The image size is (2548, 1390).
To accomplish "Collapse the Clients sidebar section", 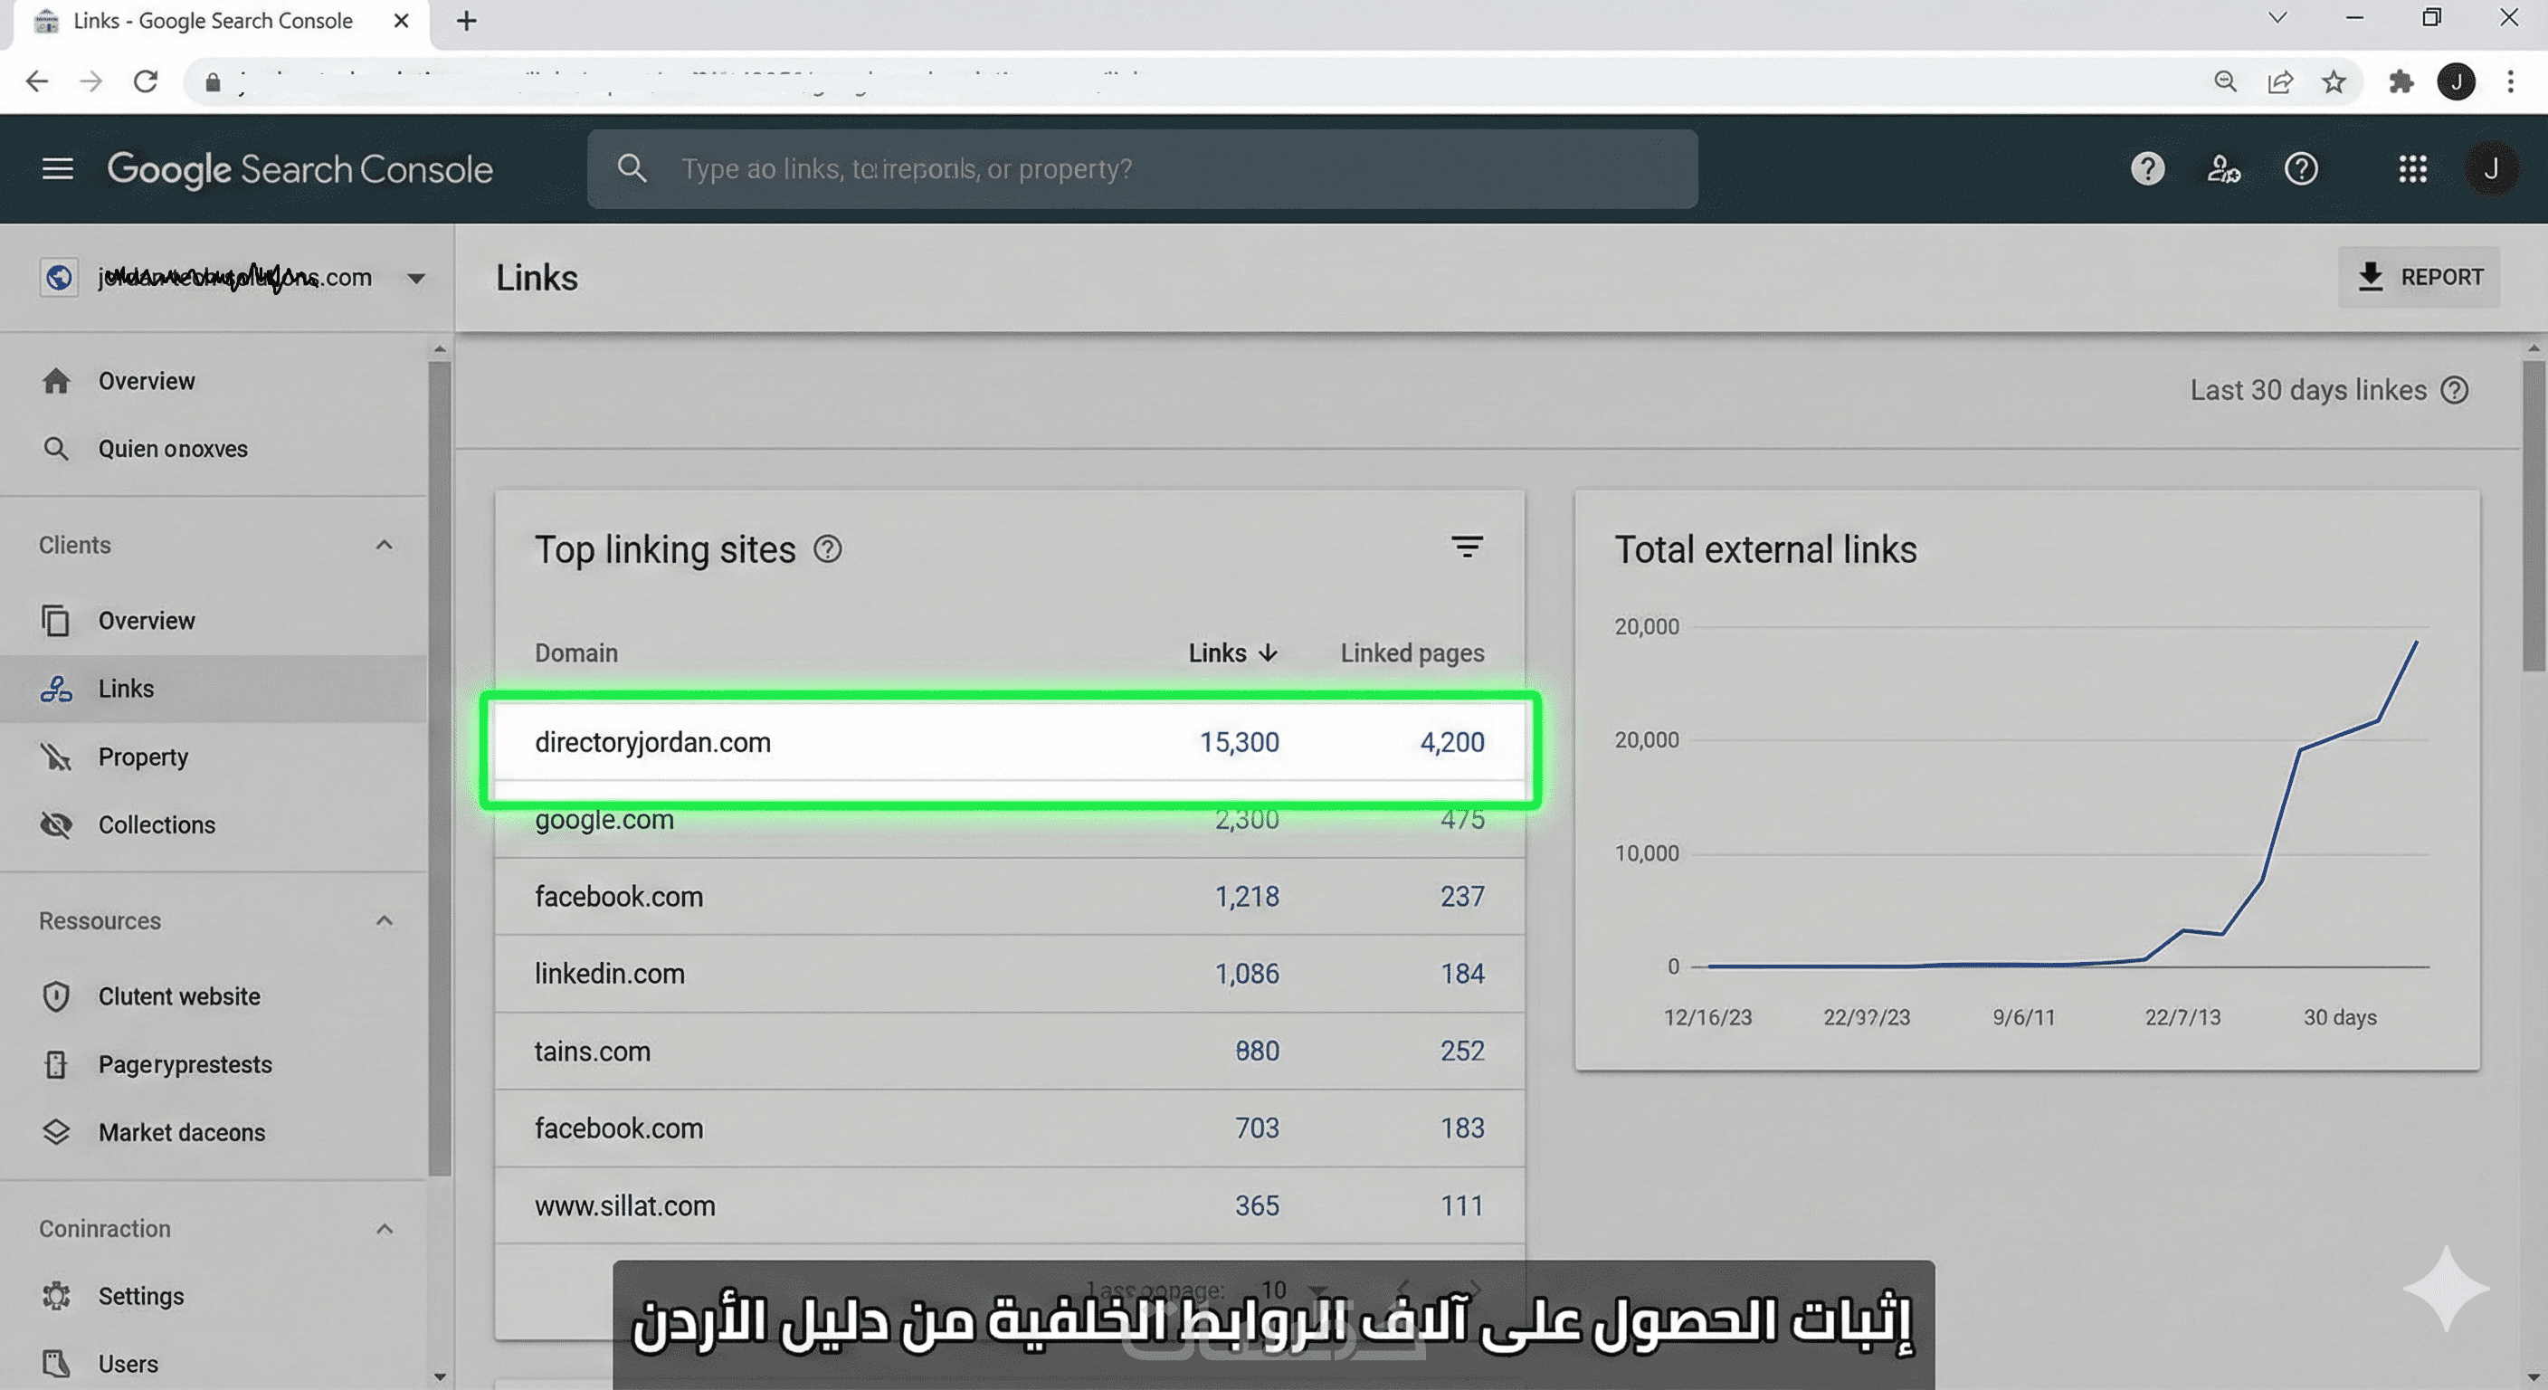I will click(384, 545).
